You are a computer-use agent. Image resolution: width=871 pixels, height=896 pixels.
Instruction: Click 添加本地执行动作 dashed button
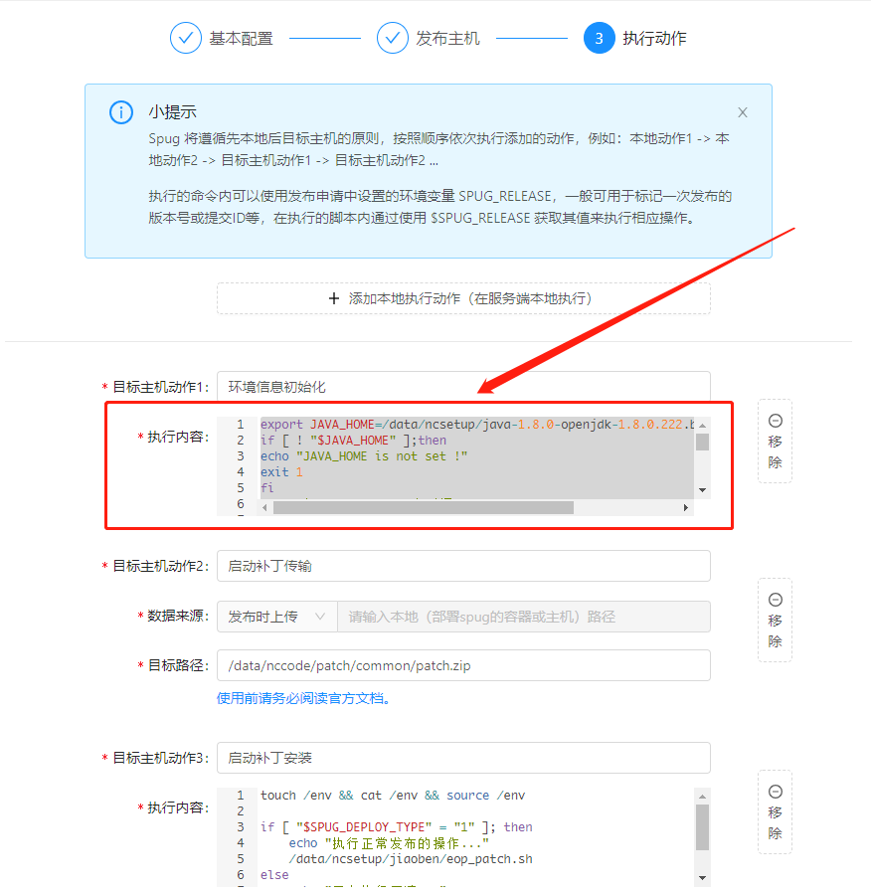pos(463,298)
